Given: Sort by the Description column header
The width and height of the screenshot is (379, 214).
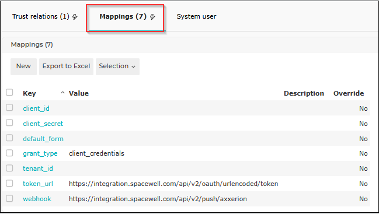Looking at the screenshot, I should click(x=304, y=93).
